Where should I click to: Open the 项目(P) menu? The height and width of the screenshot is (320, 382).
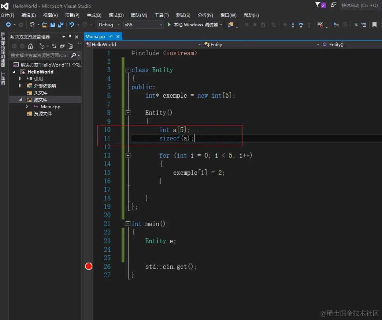[x=72, y=15]
